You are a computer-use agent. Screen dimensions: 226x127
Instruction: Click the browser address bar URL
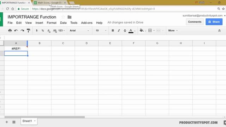pos(93,9)
